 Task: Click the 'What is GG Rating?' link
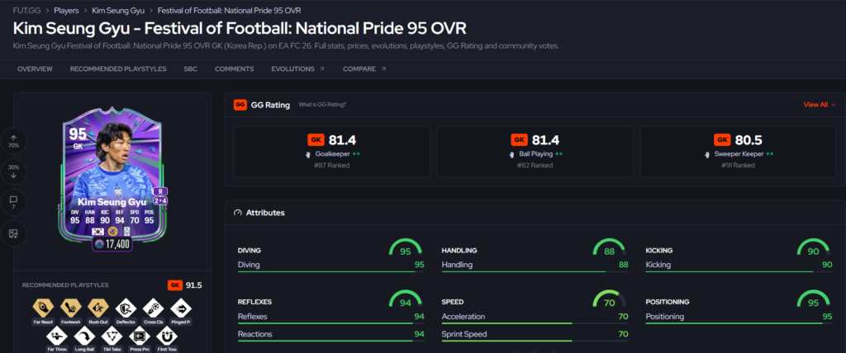click(x=323, y=105)
